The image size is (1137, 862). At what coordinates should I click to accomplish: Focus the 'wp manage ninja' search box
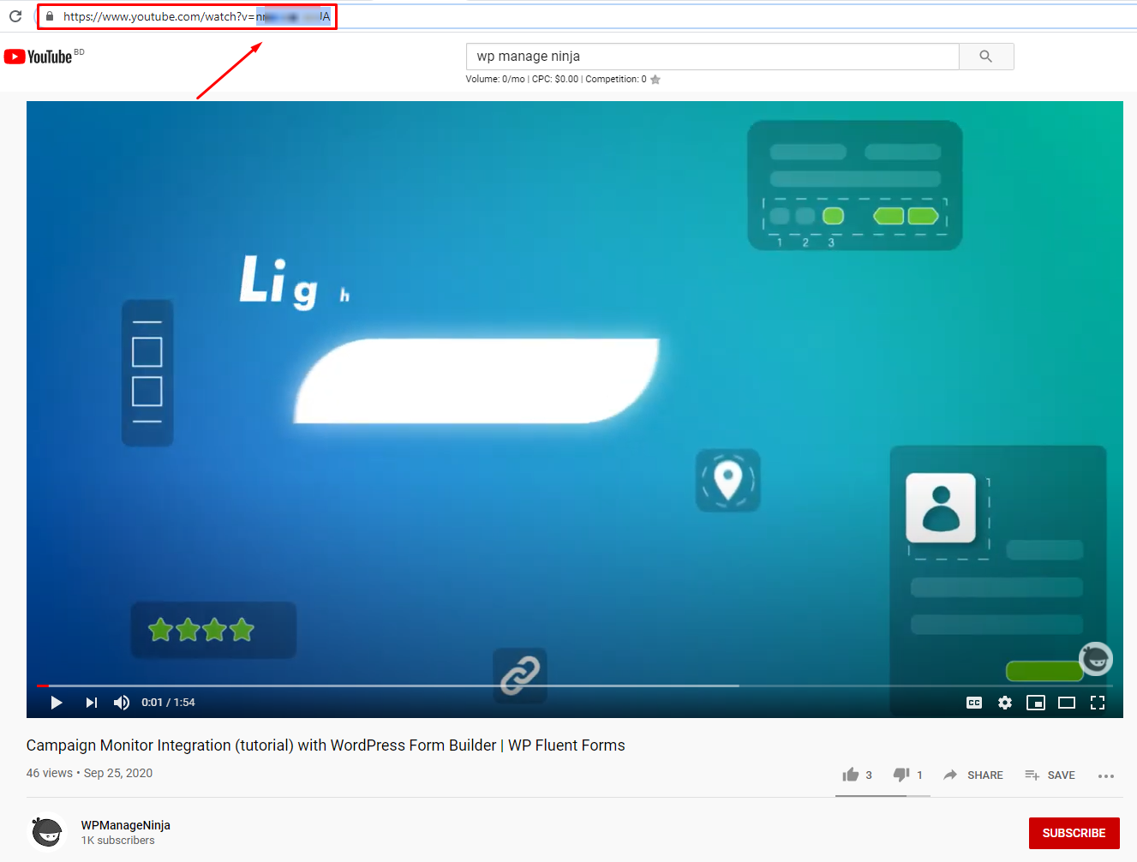coord(712,57)
